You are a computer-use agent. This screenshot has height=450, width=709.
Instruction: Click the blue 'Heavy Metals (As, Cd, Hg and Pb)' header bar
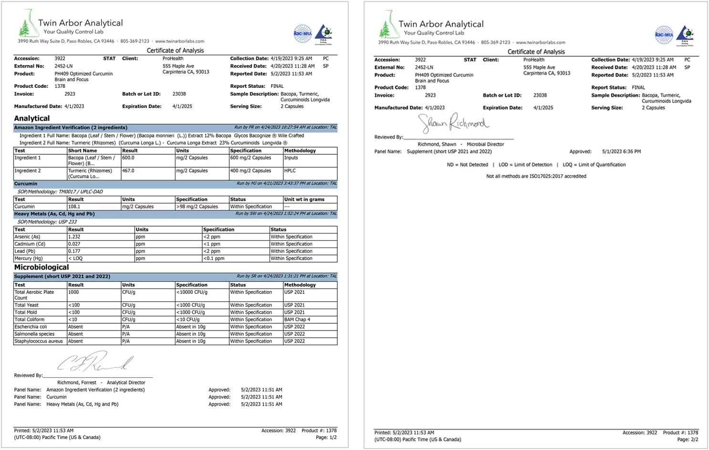coord(175,214)
